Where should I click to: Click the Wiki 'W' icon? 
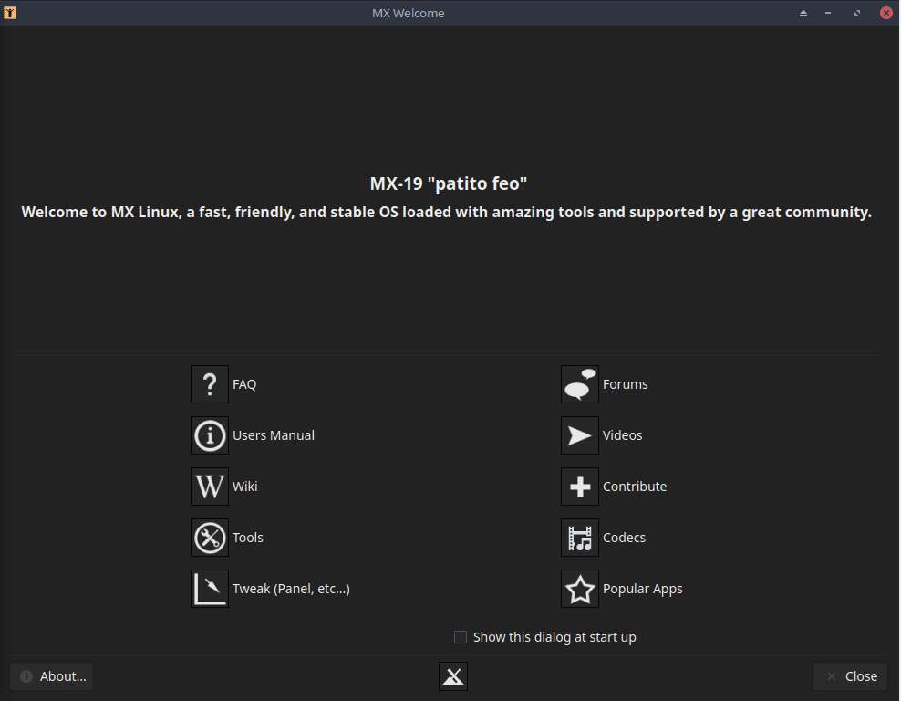[210, 487]
